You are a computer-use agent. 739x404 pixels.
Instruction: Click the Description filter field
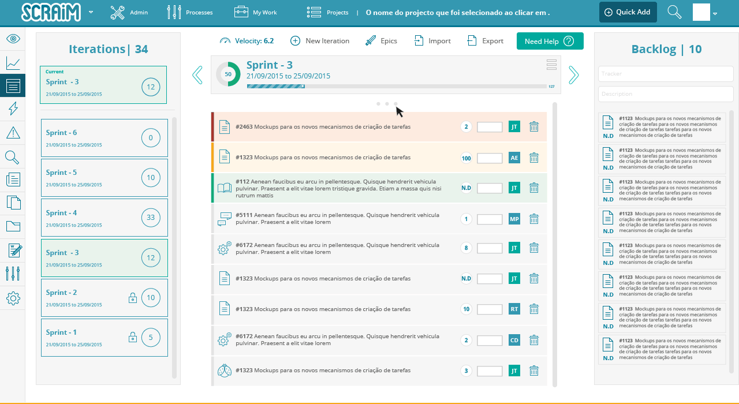coord(666,93)
